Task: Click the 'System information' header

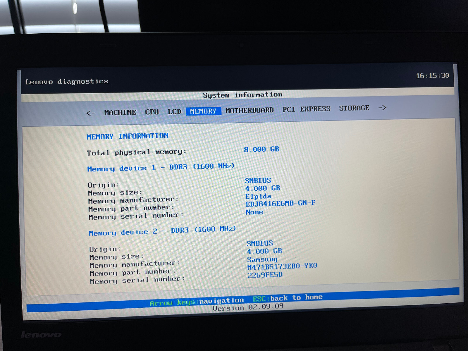Action: (x=242, y=95)
